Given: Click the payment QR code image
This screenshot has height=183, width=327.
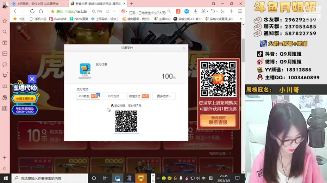Looking at the screenshot, I should [126, 121].
